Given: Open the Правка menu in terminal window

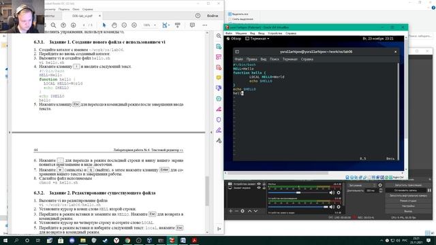Looking at the screenshot, I should click(x=251, y=59).
